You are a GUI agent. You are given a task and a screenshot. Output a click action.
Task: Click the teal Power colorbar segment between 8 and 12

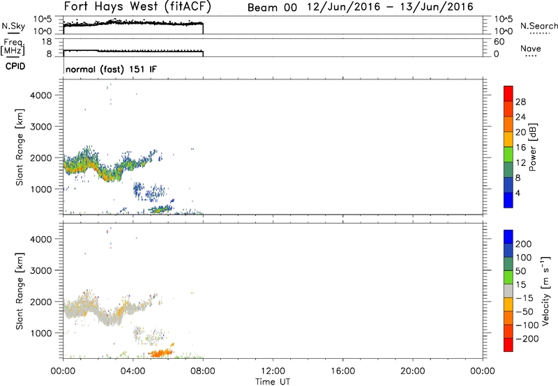tap(508, 169)
